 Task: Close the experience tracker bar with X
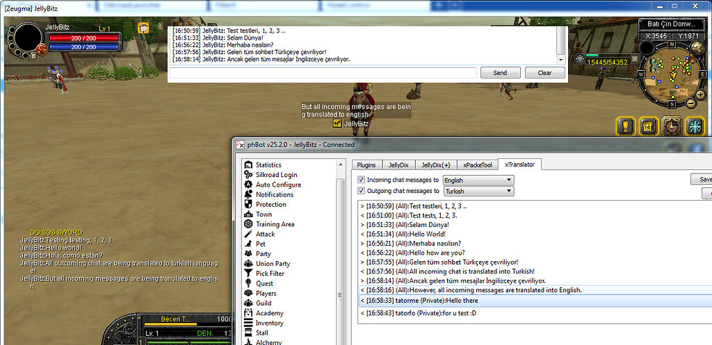[x=635, y=58]
